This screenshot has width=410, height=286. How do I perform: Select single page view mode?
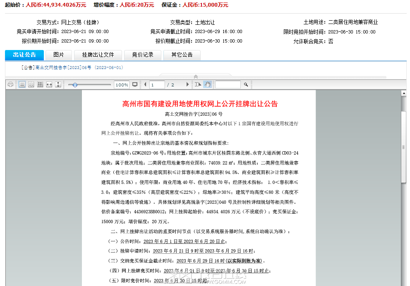pos(22,84)
